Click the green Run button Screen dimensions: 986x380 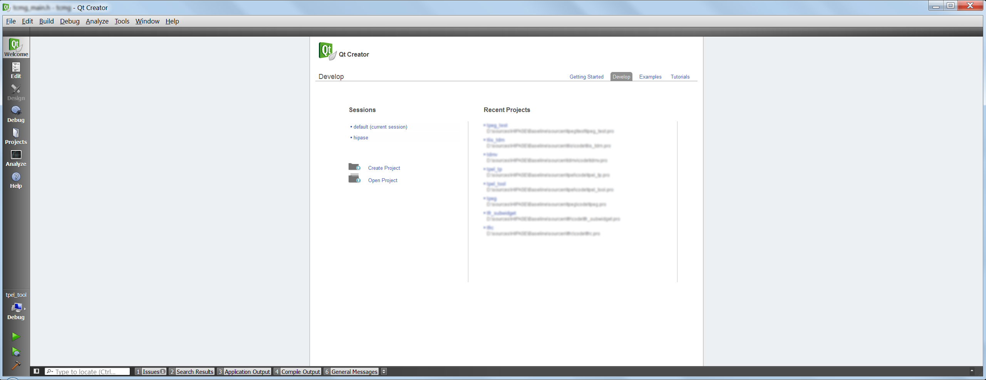[x=16, y=336]
